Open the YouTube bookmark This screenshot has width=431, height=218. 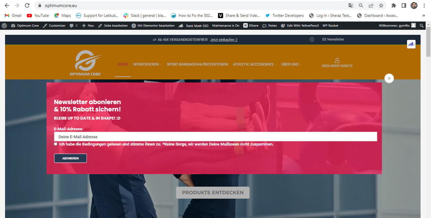tap(38, 16)
